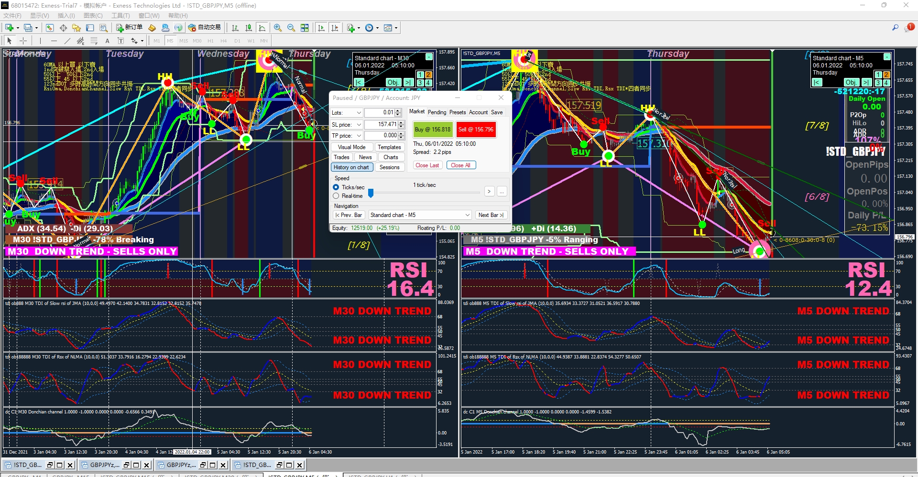Switch to M1 timeframe

[157, 41]
